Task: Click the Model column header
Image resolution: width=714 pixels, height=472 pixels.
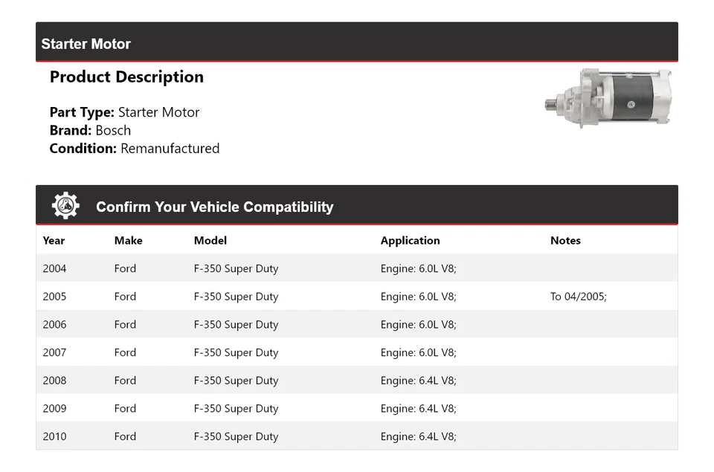Action: pos(210,240)
